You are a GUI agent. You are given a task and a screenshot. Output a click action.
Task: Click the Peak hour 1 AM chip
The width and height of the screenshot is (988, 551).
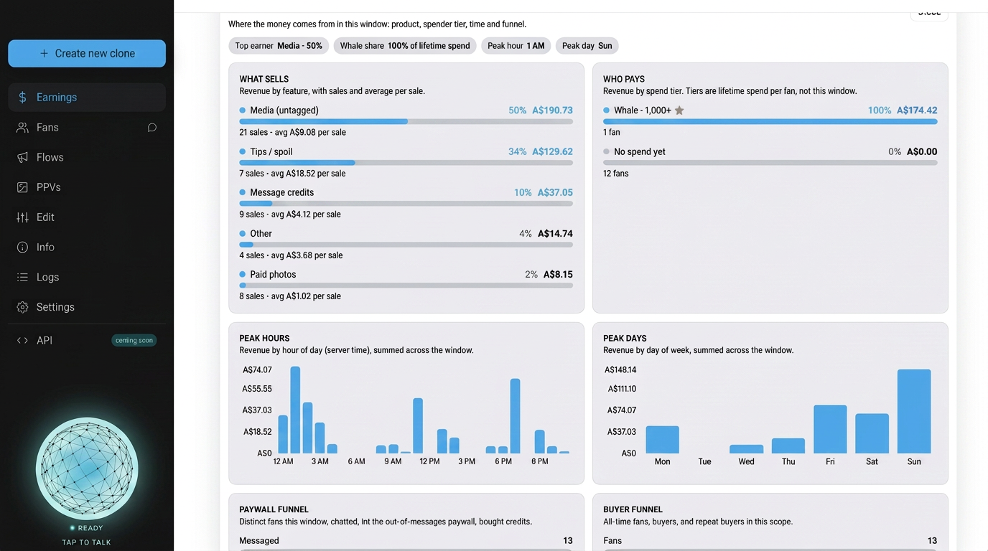[516, 46]
